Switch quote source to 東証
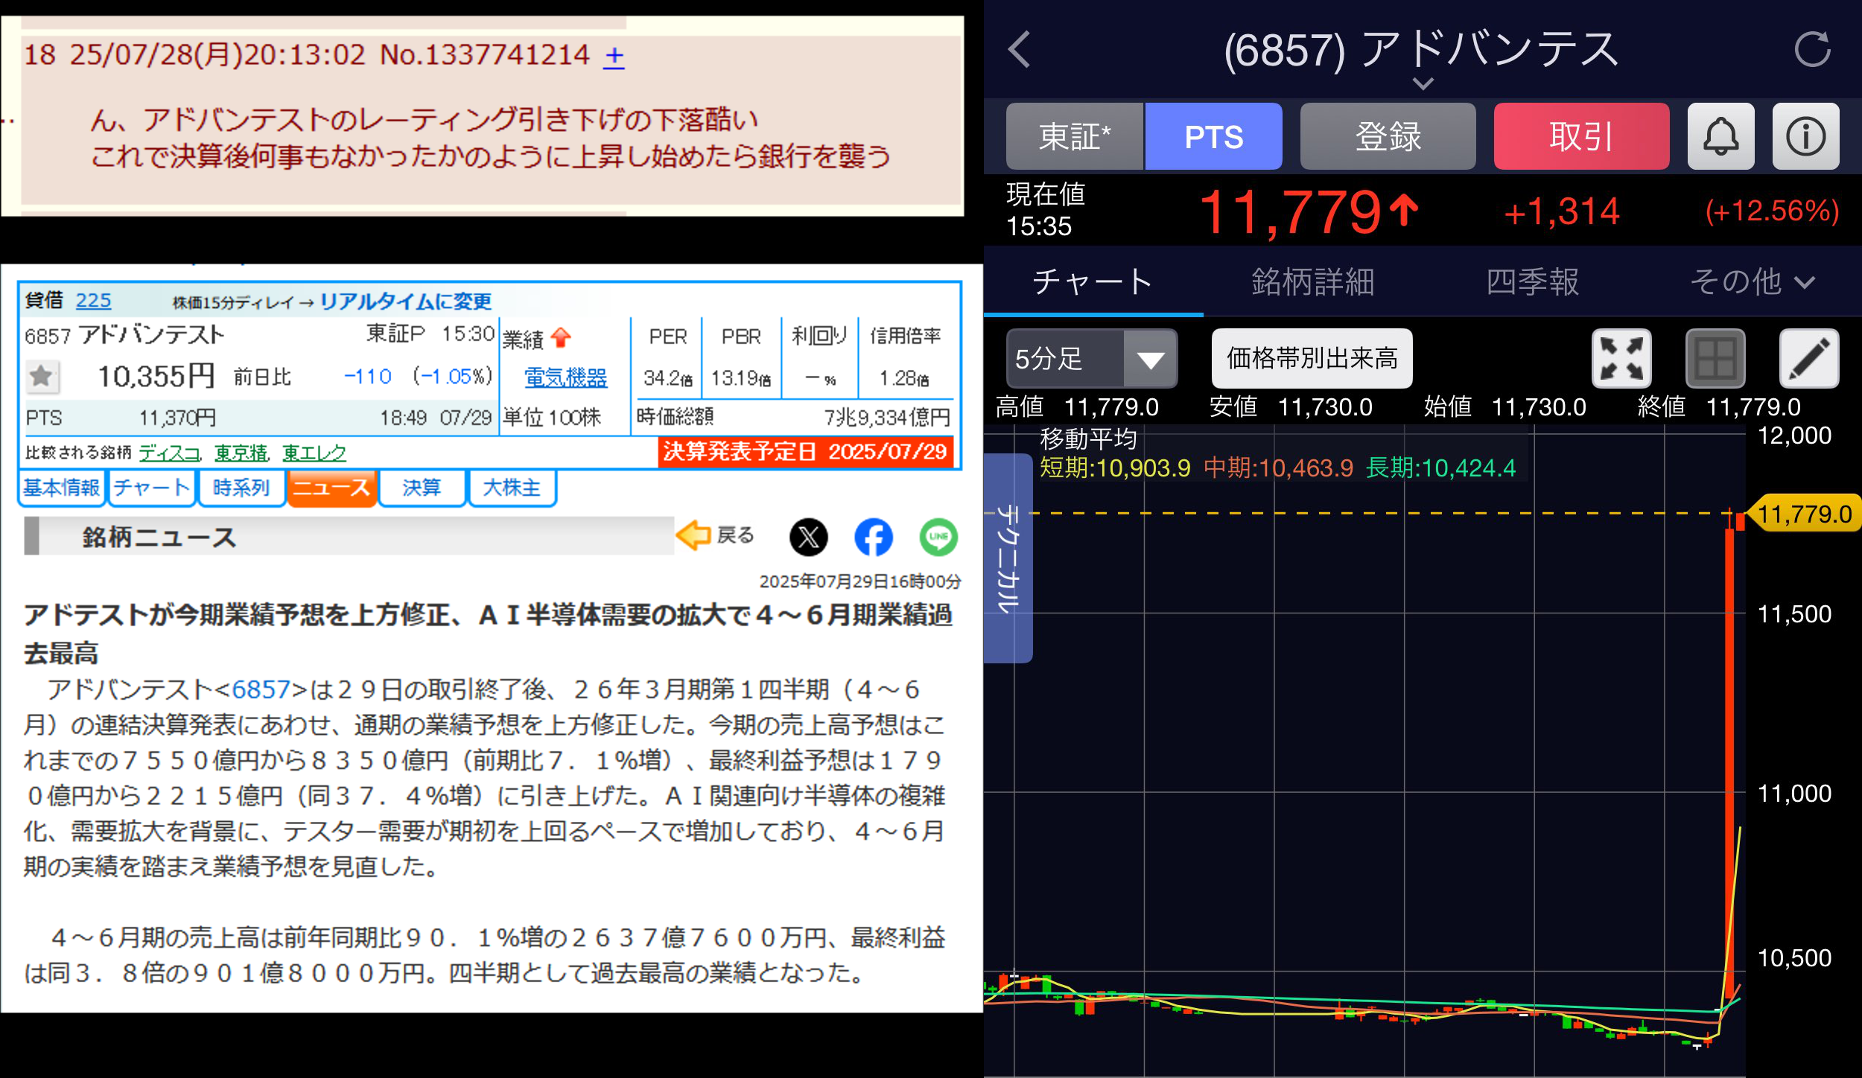Viewport: 1862px width, 1078px height. [1075, 136]
